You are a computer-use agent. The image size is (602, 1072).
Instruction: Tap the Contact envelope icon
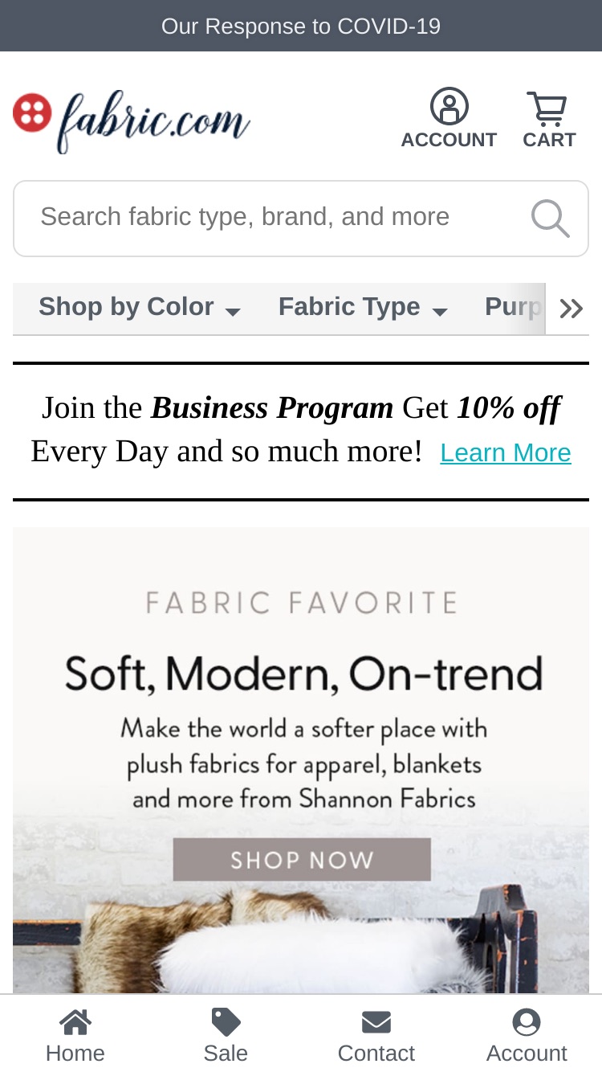pos(376,1022)
